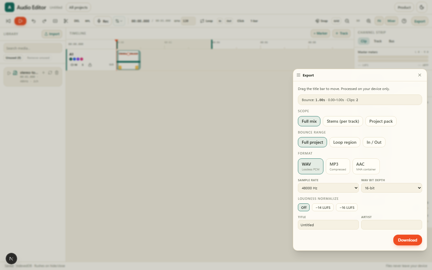Image resolution: width=432 pixels, height=270 pixels.
Task: Select Stems (per track) scope
Action: tap(343, 121)
